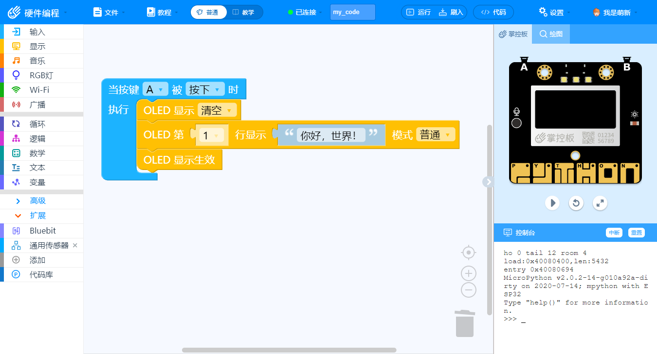Click the 添加 plus icon

pos(16,260)
